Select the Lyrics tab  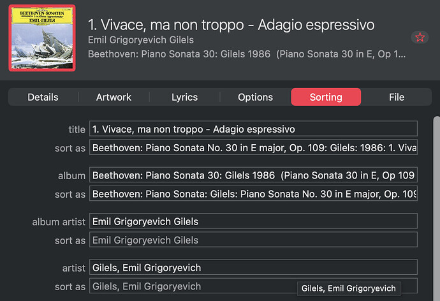(184, 97)
